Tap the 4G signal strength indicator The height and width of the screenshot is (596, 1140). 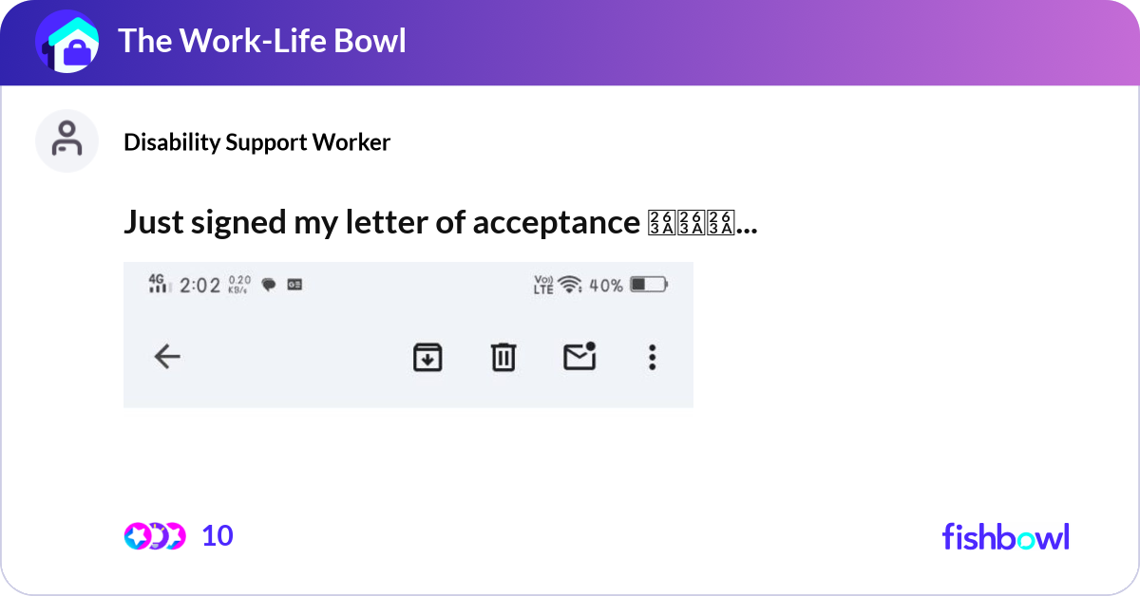(x=157, y=283)
